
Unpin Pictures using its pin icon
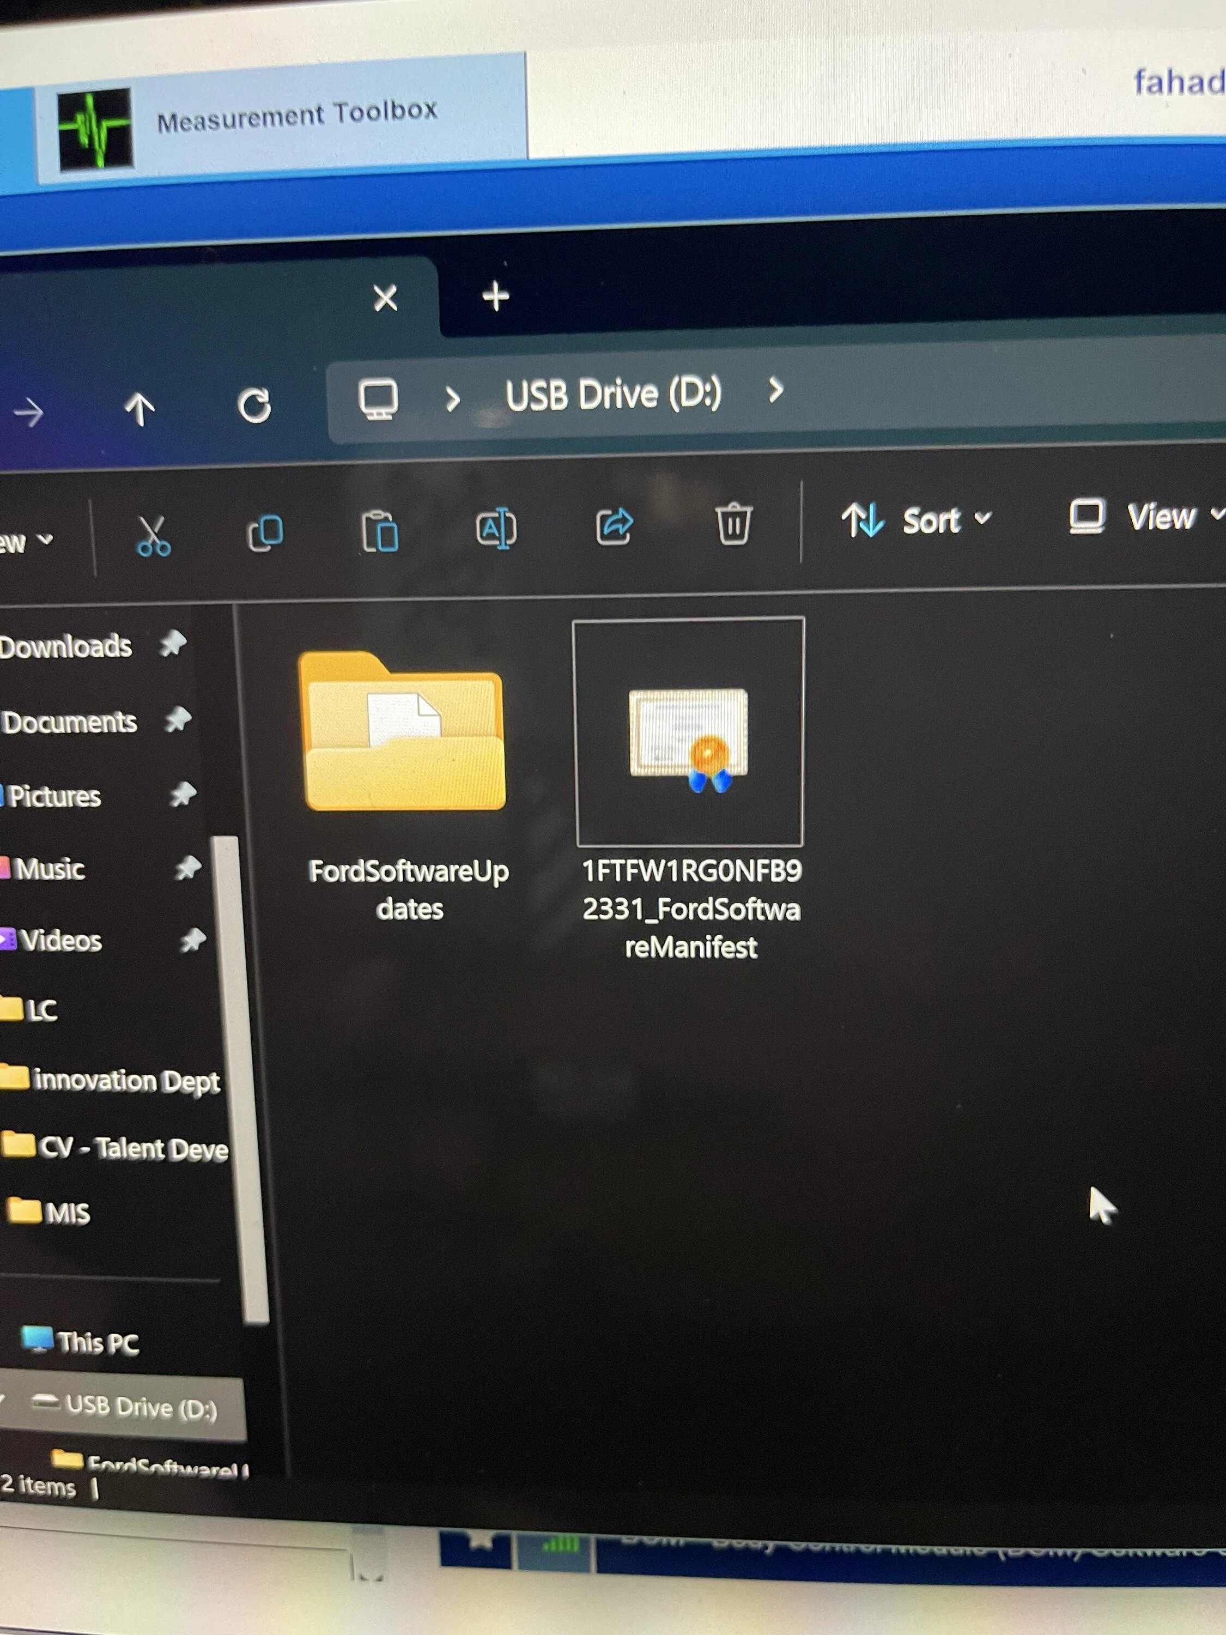183,794
